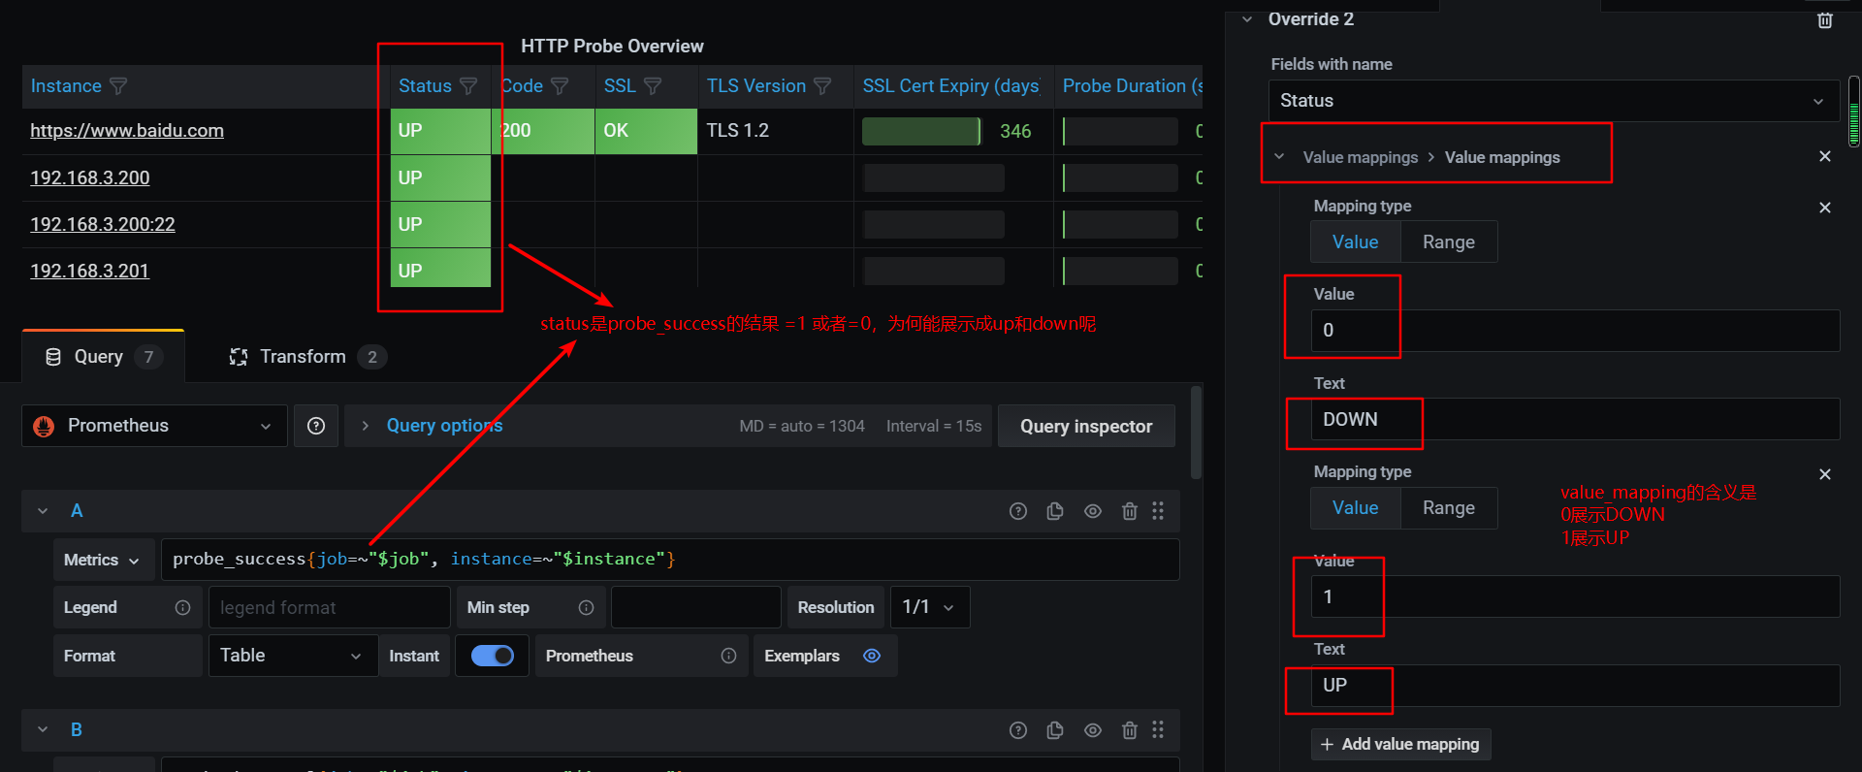Collapse query B row

click(43, 730)
